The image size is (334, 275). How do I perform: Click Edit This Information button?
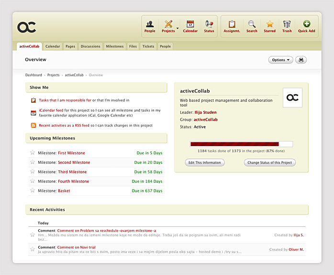click(x=205, y=163)
